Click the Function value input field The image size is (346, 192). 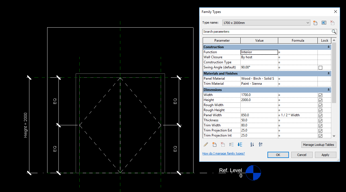259,52
